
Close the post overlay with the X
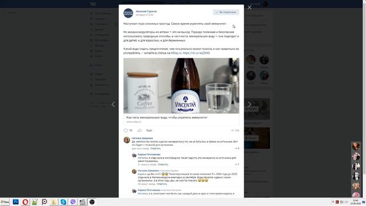point(249,7)
